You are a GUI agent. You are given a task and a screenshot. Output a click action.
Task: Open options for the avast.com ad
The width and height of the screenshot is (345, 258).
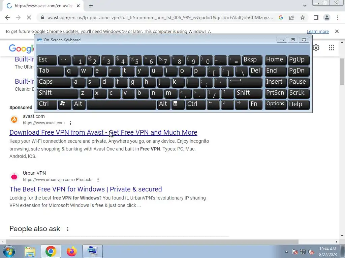click(70, 123)
